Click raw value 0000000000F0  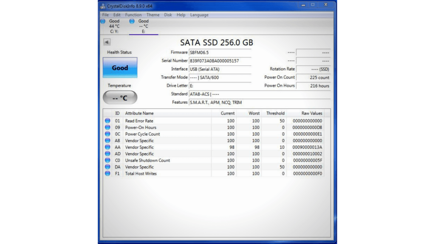click(307, 174)
